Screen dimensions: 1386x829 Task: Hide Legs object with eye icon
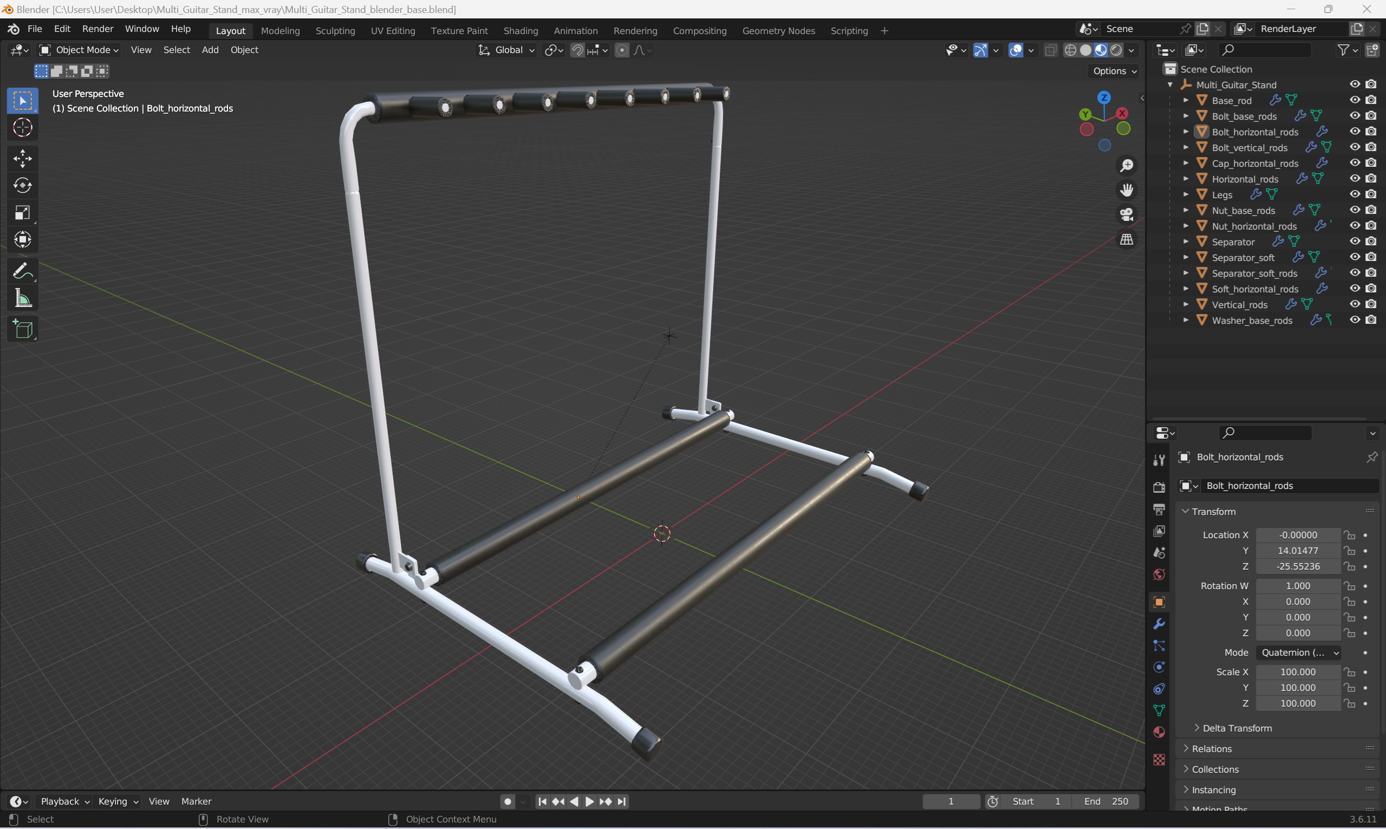click(x=1355, y=194)
